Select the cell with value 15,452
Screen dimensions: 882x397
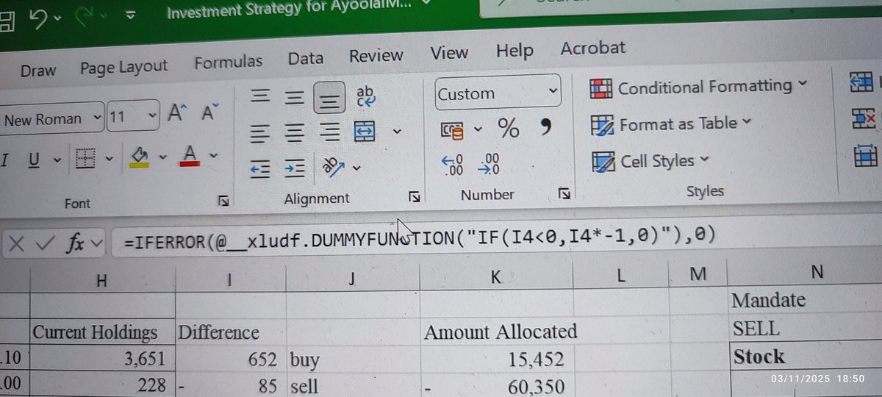(x=496, y=359)
